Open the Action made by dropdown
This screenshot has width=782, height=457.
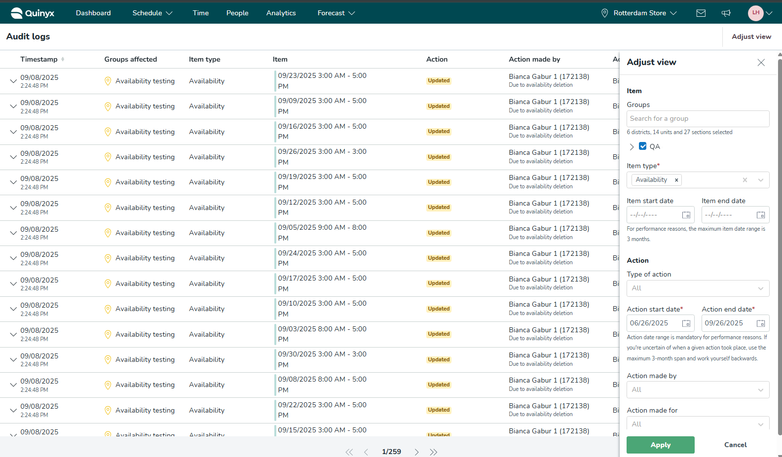point(698,390)
